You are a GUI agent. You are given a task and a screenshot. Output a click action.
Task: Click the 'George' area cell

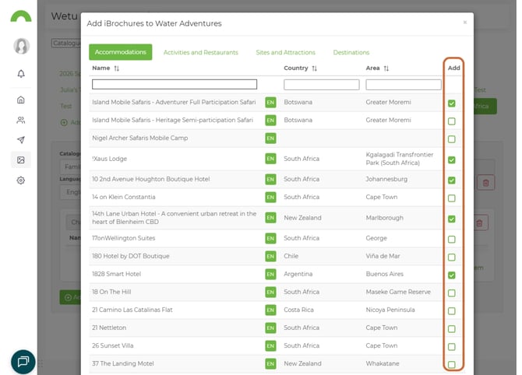(x=376, y=238)
